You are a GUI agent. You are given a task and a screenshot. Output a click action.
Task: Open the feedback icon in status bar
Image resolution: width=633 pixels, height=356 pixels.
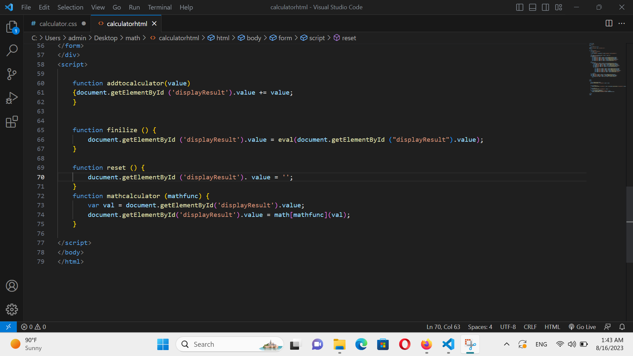(x=607, y=327)
